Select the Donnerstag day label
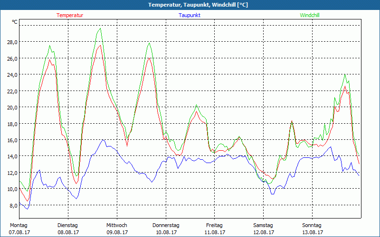This screenshot has height=237, width=380. tap(166, 226)
